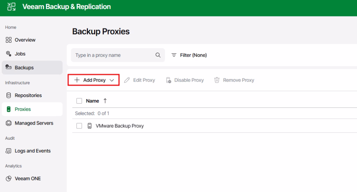Tick the select-all checkbox beside Name
This screenshot has height=192, width=357.
click(x=79, y=101)
